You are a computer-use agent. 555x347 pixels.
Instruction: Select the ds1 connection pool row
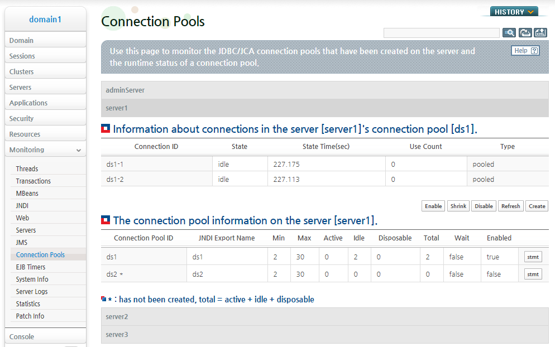324,257
